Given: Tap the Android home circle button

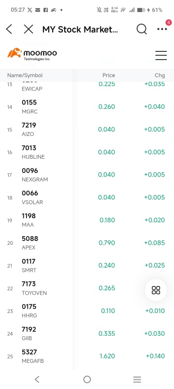Looking at the screenshot, I should [x=87, y=379].
